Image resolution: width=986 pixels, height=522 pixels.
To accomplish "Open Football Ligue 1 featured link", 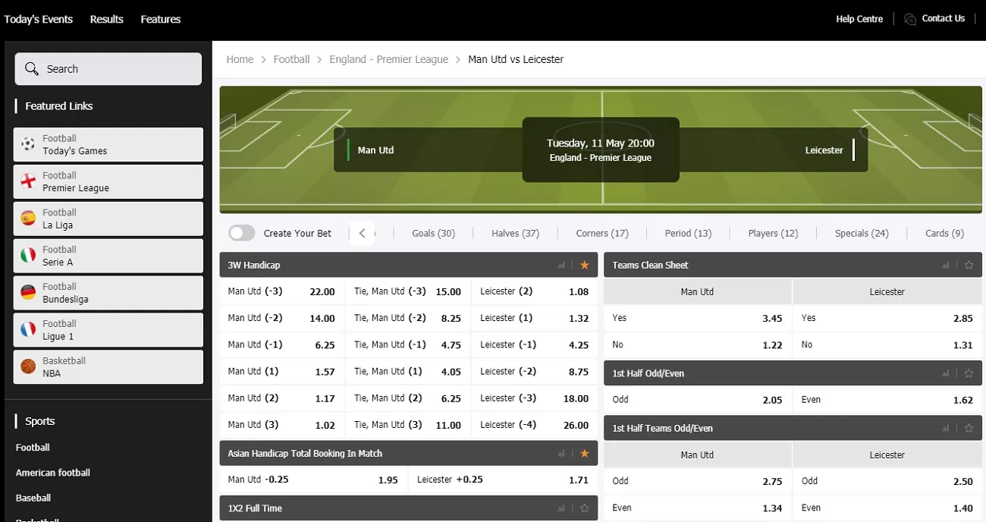I will (108, 330).
